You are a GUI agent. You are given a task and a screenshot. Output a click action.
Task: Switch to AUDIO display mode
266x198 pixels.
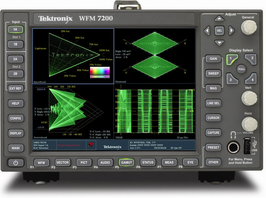click(105, 163)
